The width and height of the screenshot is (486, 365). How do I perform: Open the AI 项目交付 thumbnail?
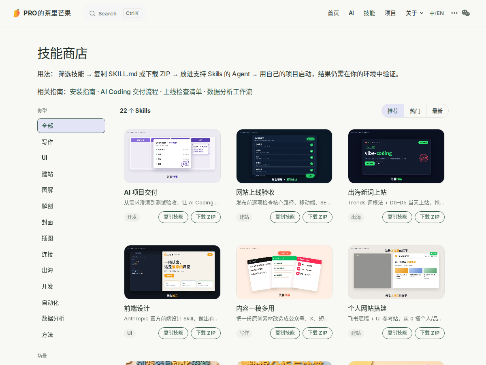[x=172, y=156]
